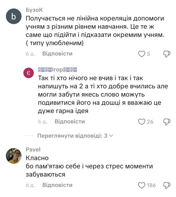Image resolution: width=176 pixels, height=197 pixels.
Task: Dislike Ігор's reply
Action: pyautogui.click(x=167, y=122)
